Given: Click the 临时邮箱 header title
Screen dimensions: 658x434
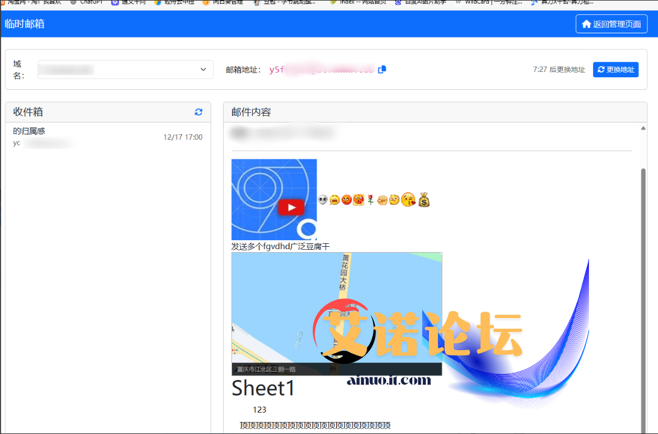Looking at the screenshot, I should click(x=24, y=24).
